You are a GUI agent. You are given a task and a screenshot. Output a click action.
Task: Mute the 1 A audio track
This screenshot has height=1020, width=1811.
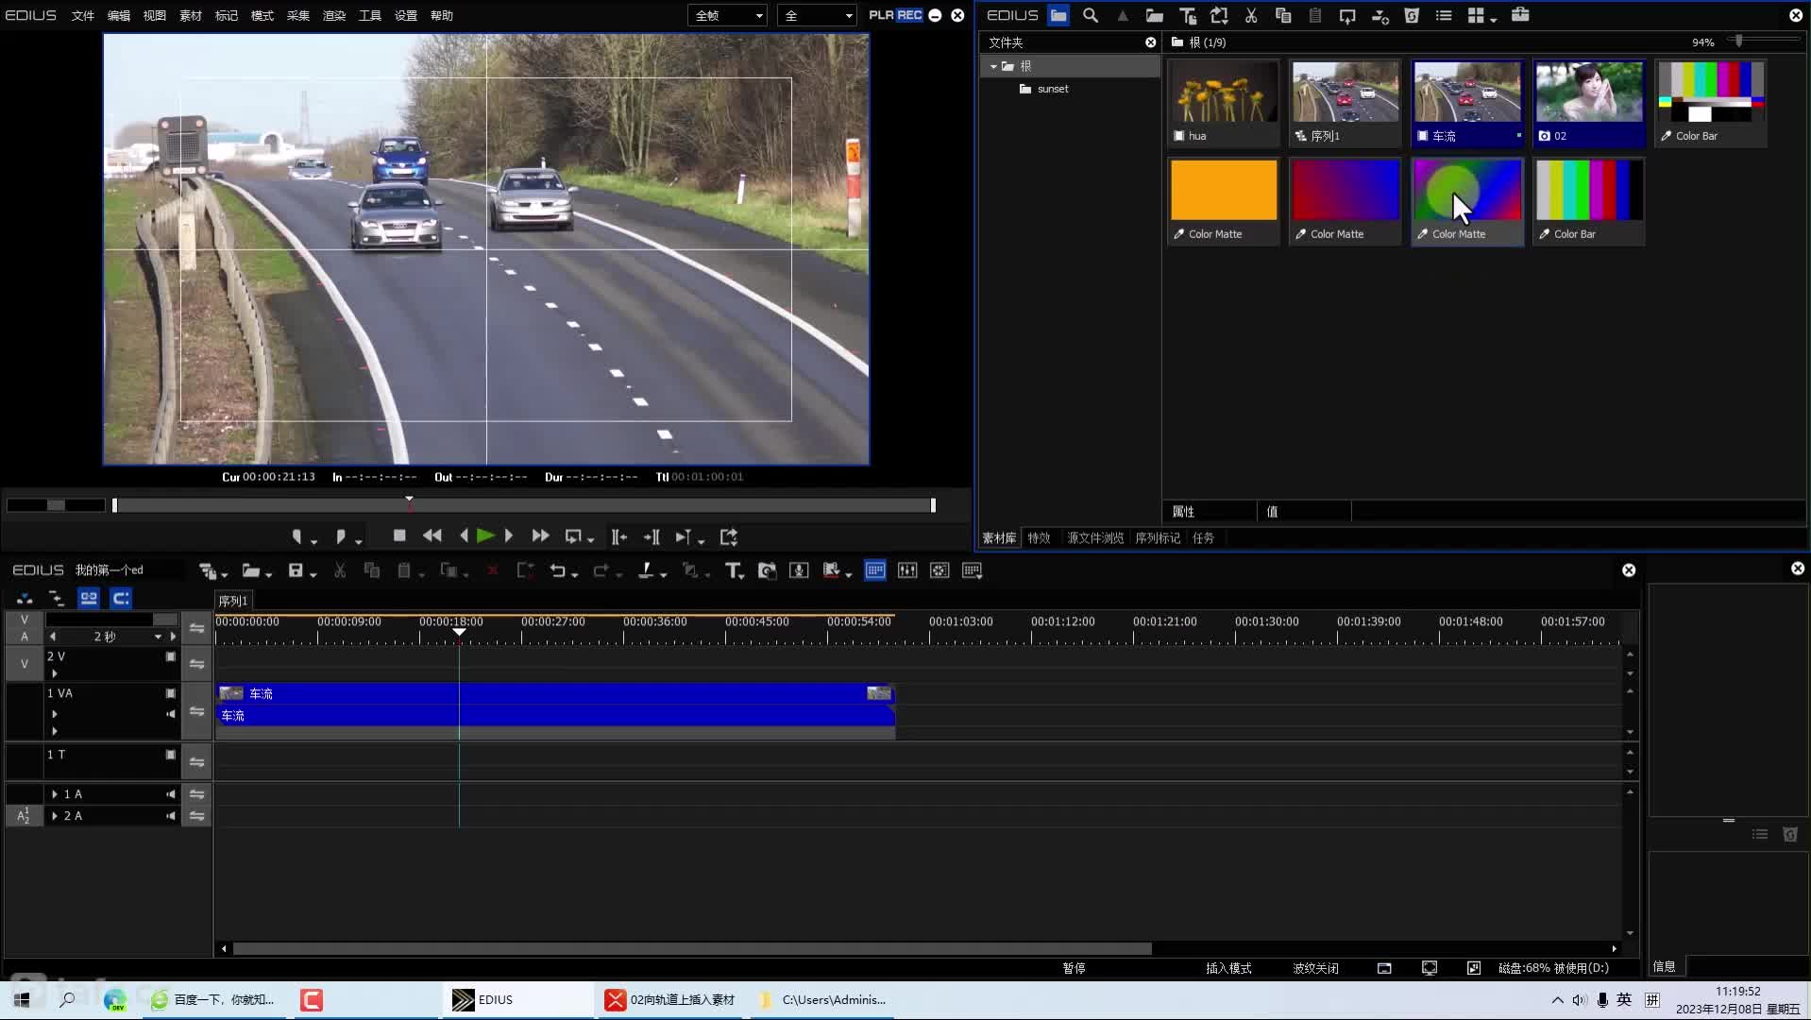[x=171, y=794]
